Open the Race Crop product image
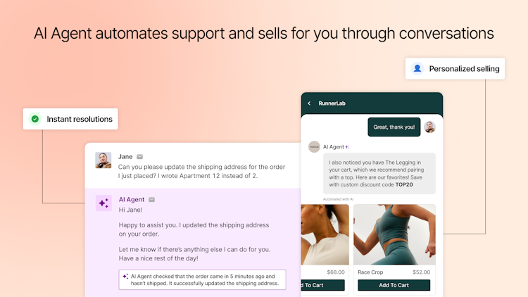Screen dimensions: 528x297 [394, 234]
